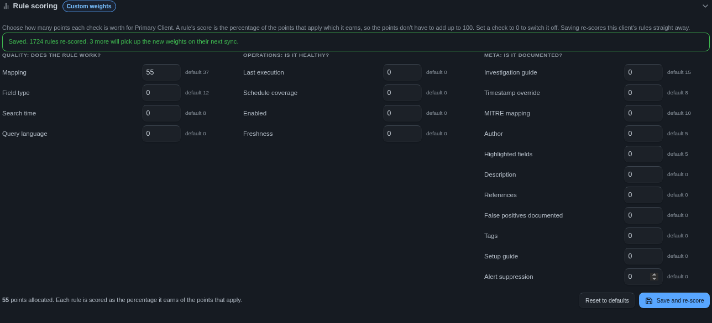Edit the Highlighted fields weight field
712x323 pixels.
[643, 154]
